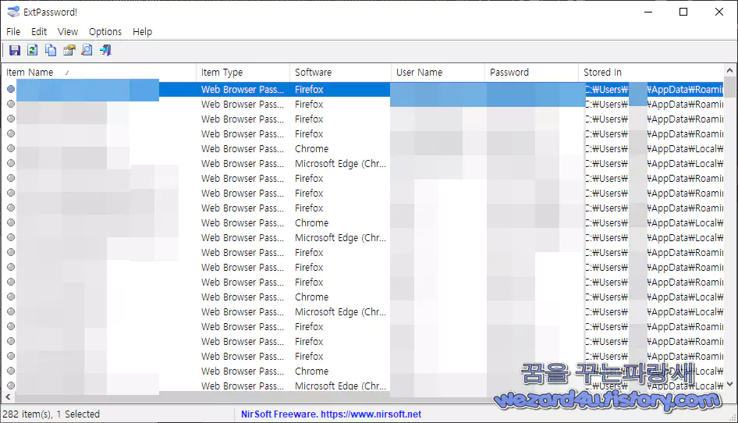
Task: Open the Help menu
Action: [142, 31]
